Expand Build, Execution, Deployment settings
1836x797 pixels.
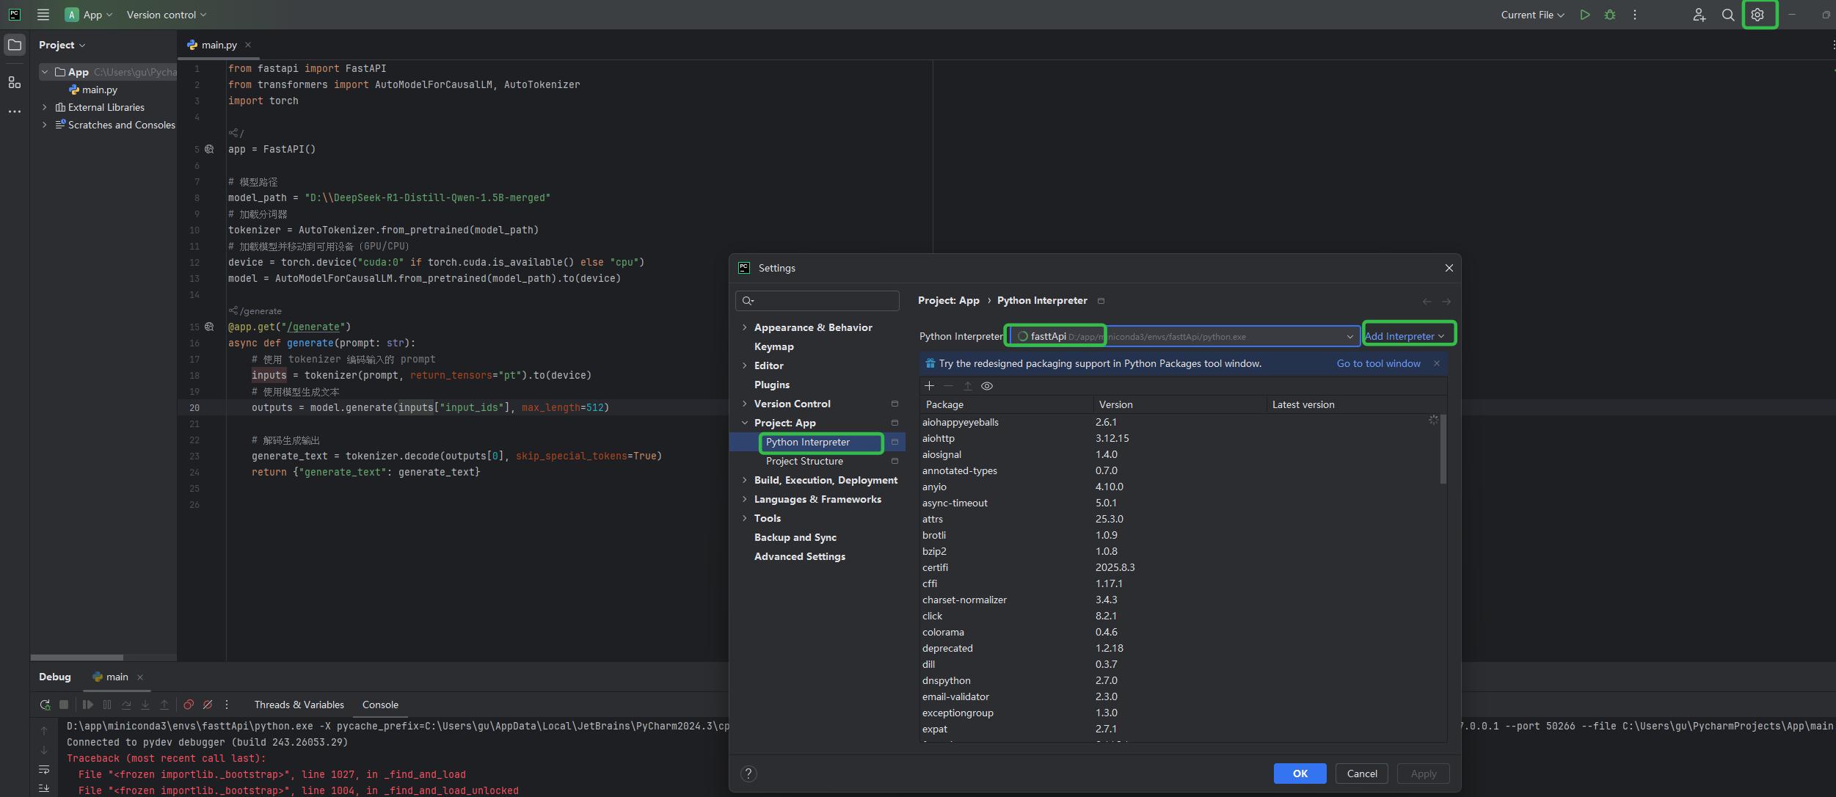coord(745,480)
